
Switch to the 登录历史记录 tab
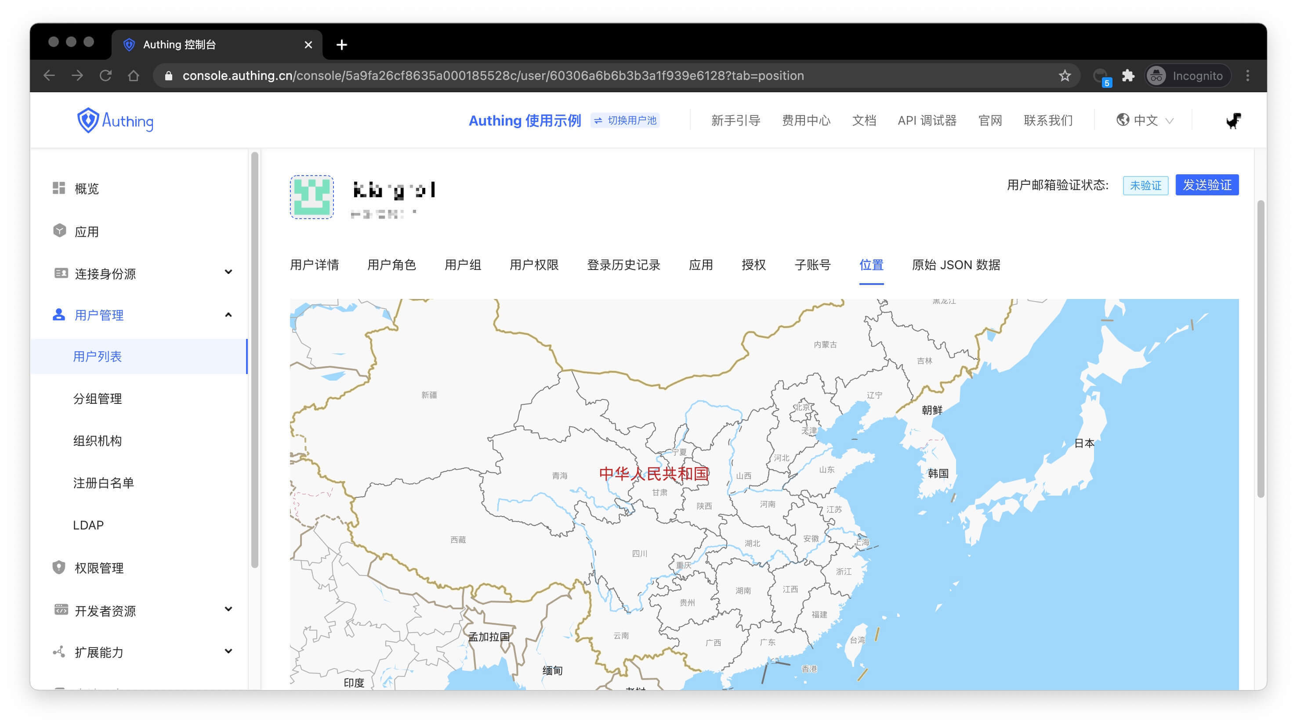(x=623, y=265)
